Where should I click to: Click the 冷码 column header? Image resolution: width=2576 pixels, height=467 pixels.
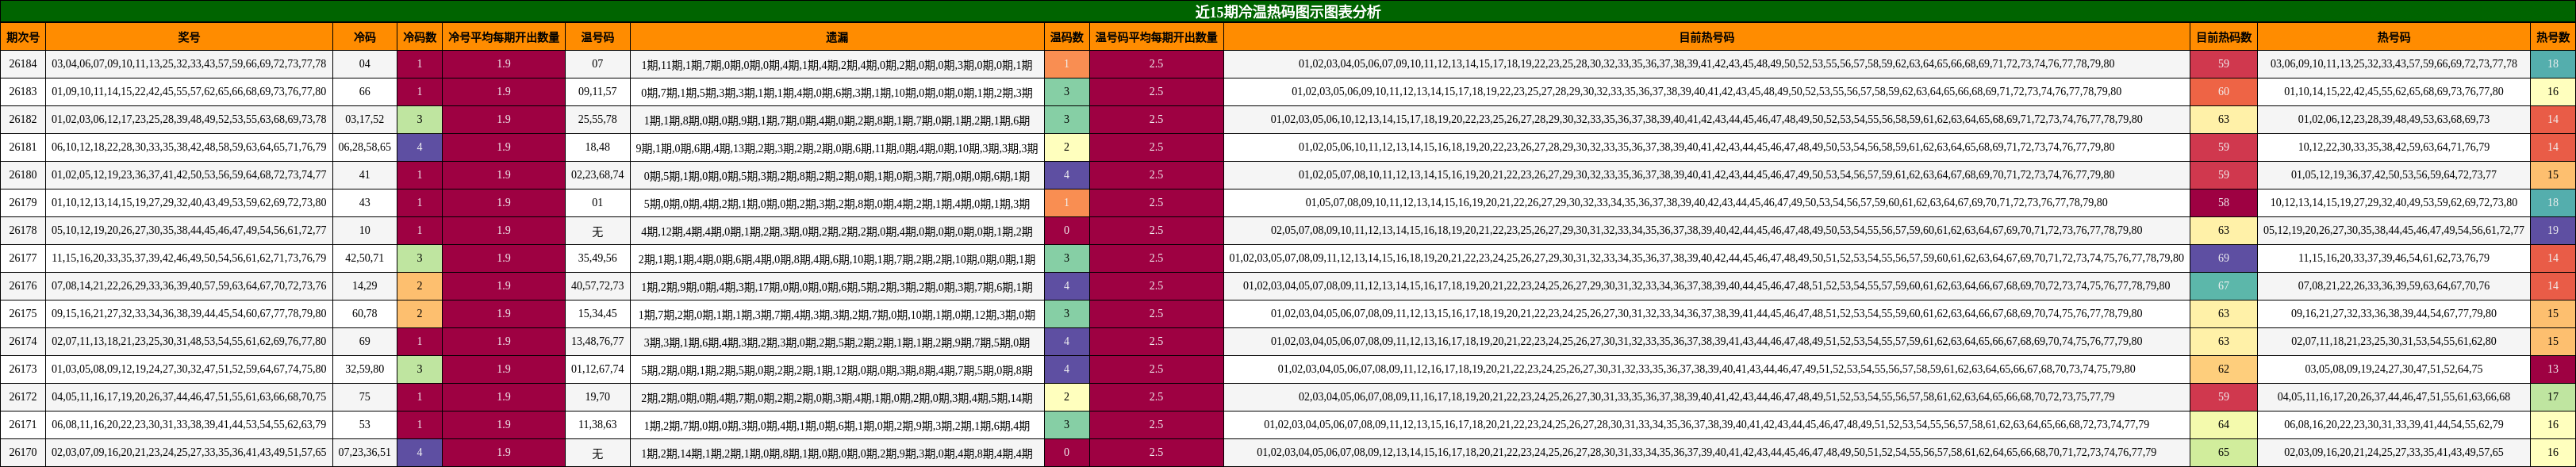(364, 37)
